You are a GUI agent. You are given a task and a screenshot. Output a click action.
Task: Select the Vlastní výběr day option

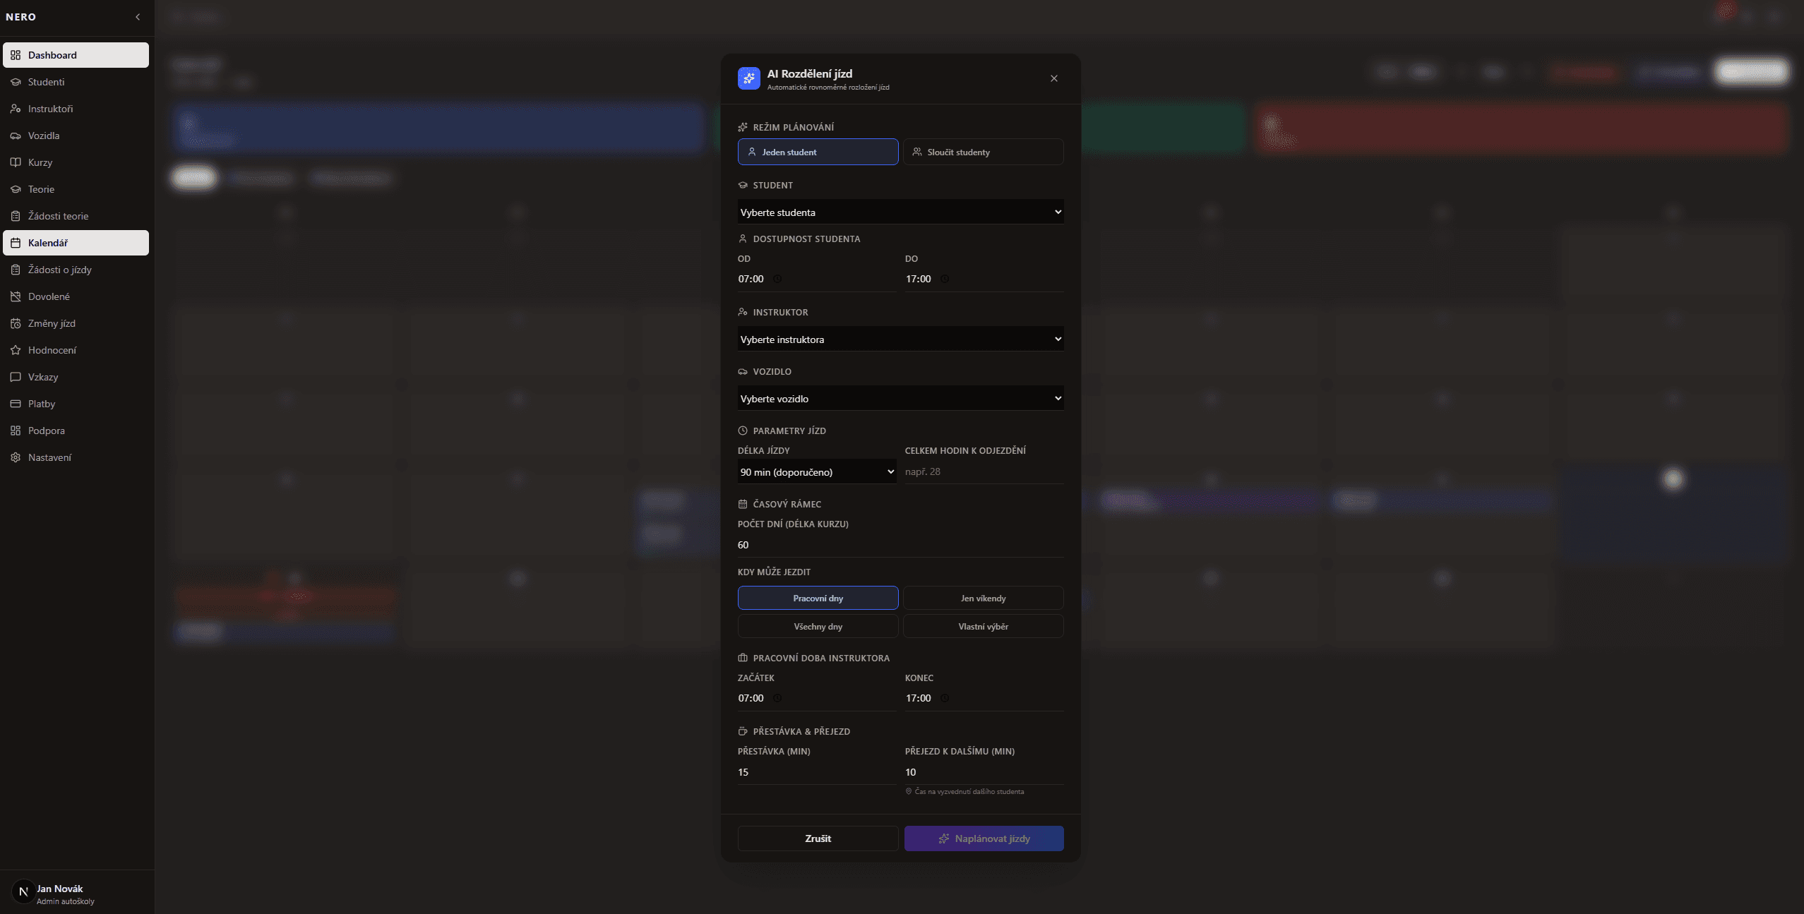point(983,626)
